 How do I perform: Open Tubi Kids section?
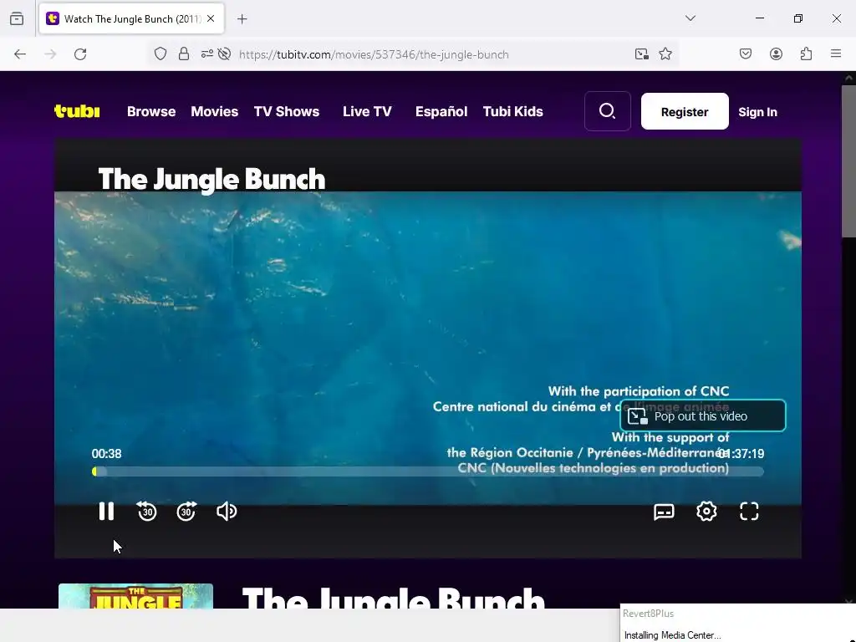(x=512, y=111)
